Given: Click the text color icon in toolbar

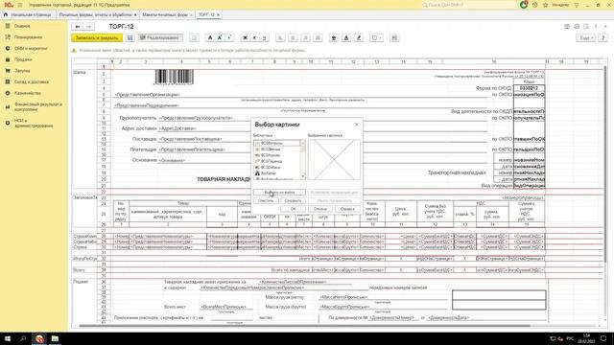Looking at the screenshot, I should [346, 38].
